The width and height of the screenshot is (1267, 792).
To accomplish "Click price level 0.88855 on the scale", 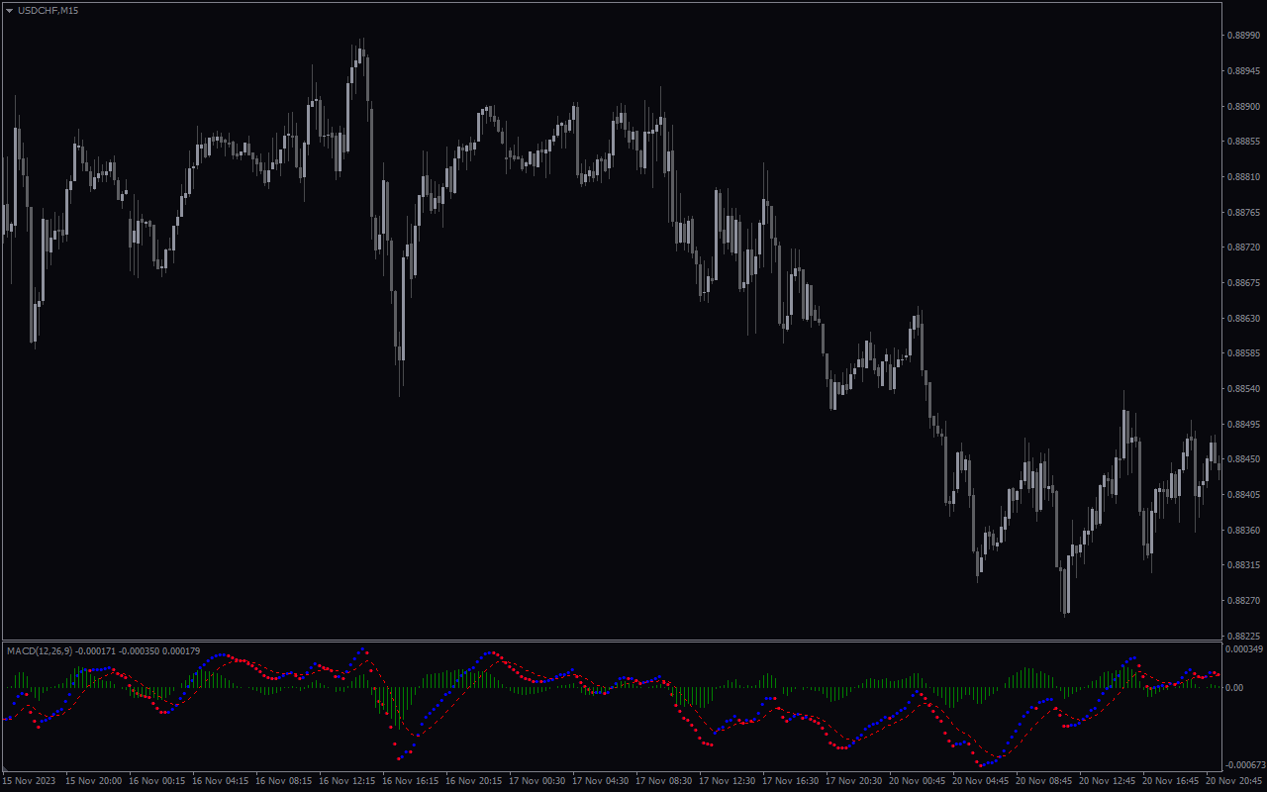I will point(1244,142).
